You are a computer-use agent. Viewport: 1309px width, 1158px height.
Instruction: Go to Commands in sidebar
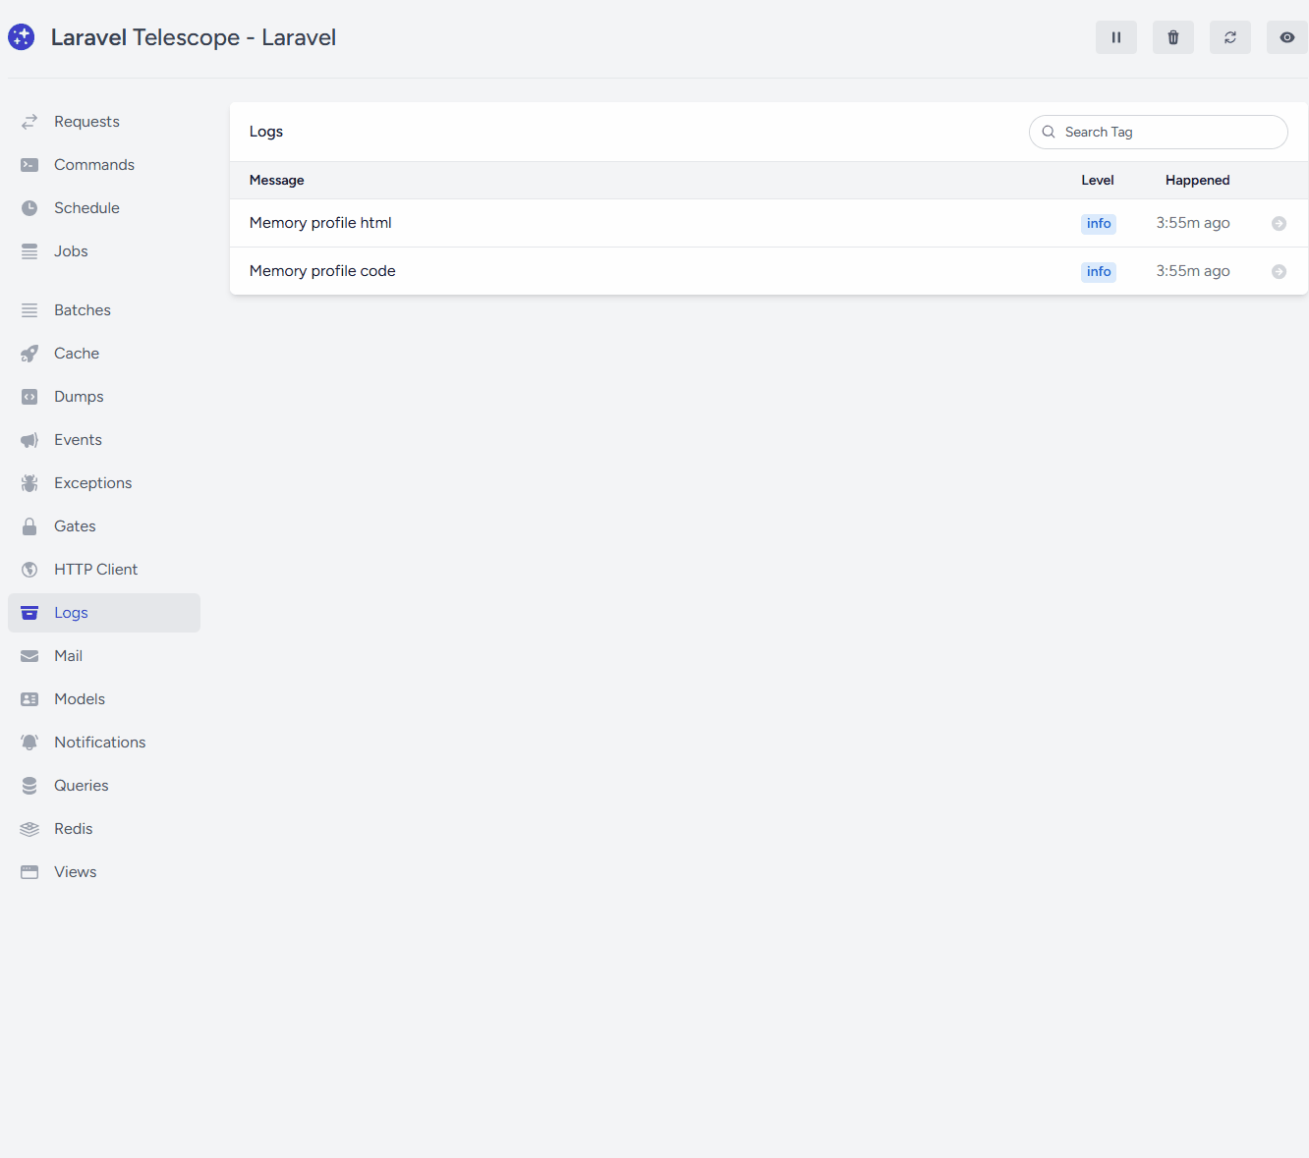pos(93,165)
